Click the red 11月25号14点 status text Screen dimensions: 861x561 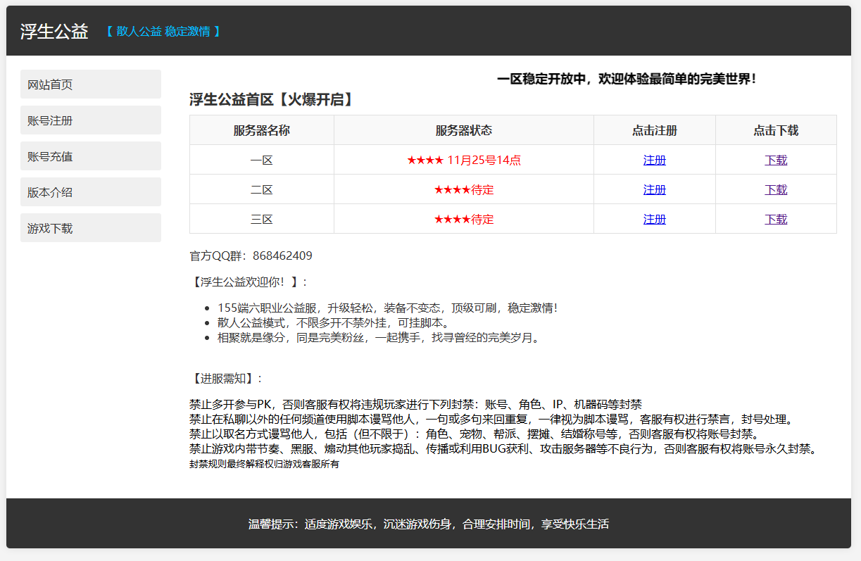pyautogui.click(x=484, y=160)
